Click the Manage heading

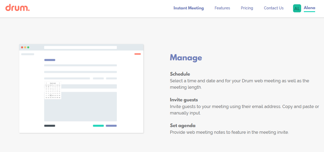click(x=186, y=58)
